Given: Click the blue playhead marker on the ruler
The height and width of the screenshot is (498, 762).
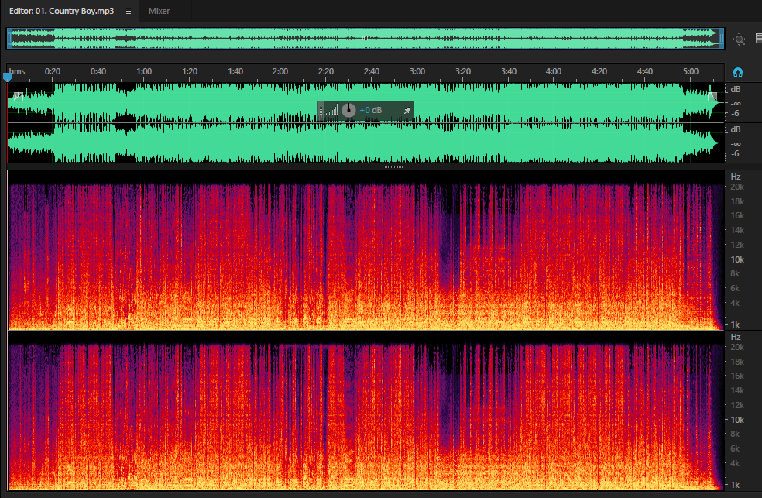Looking at the screenshot, I should [7, 77].
